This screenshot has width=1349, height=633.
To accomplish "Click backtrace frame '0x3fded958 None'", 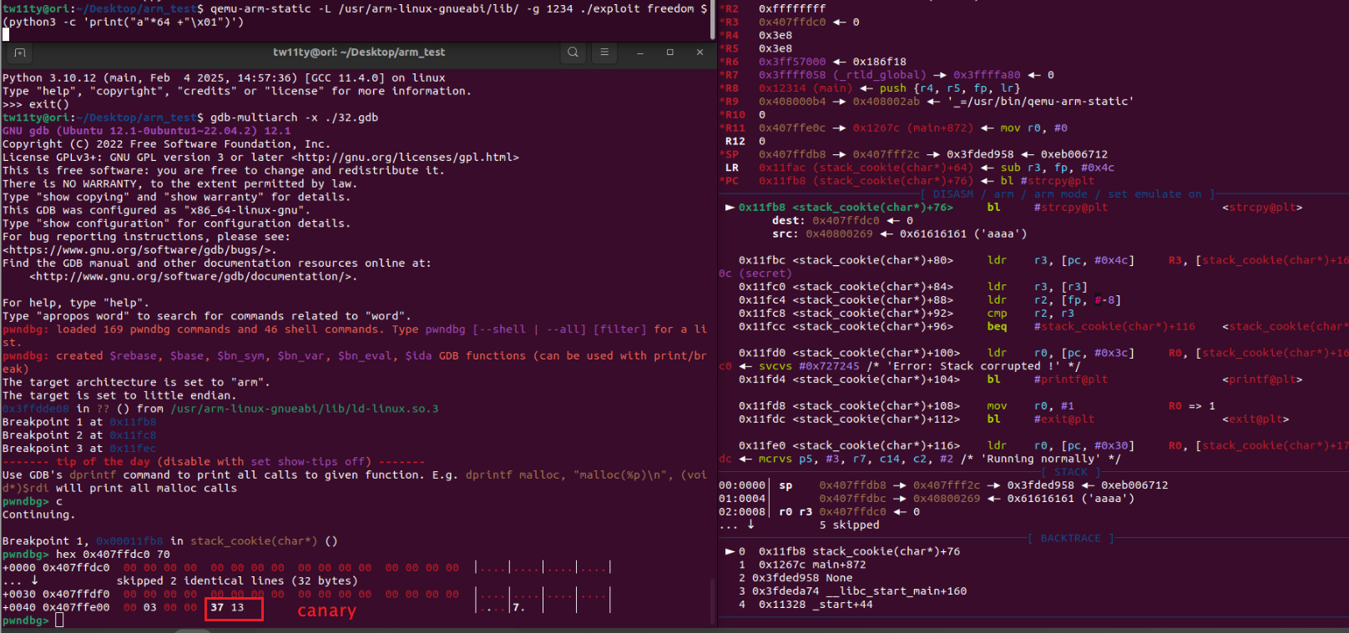I will coord(802,578).
